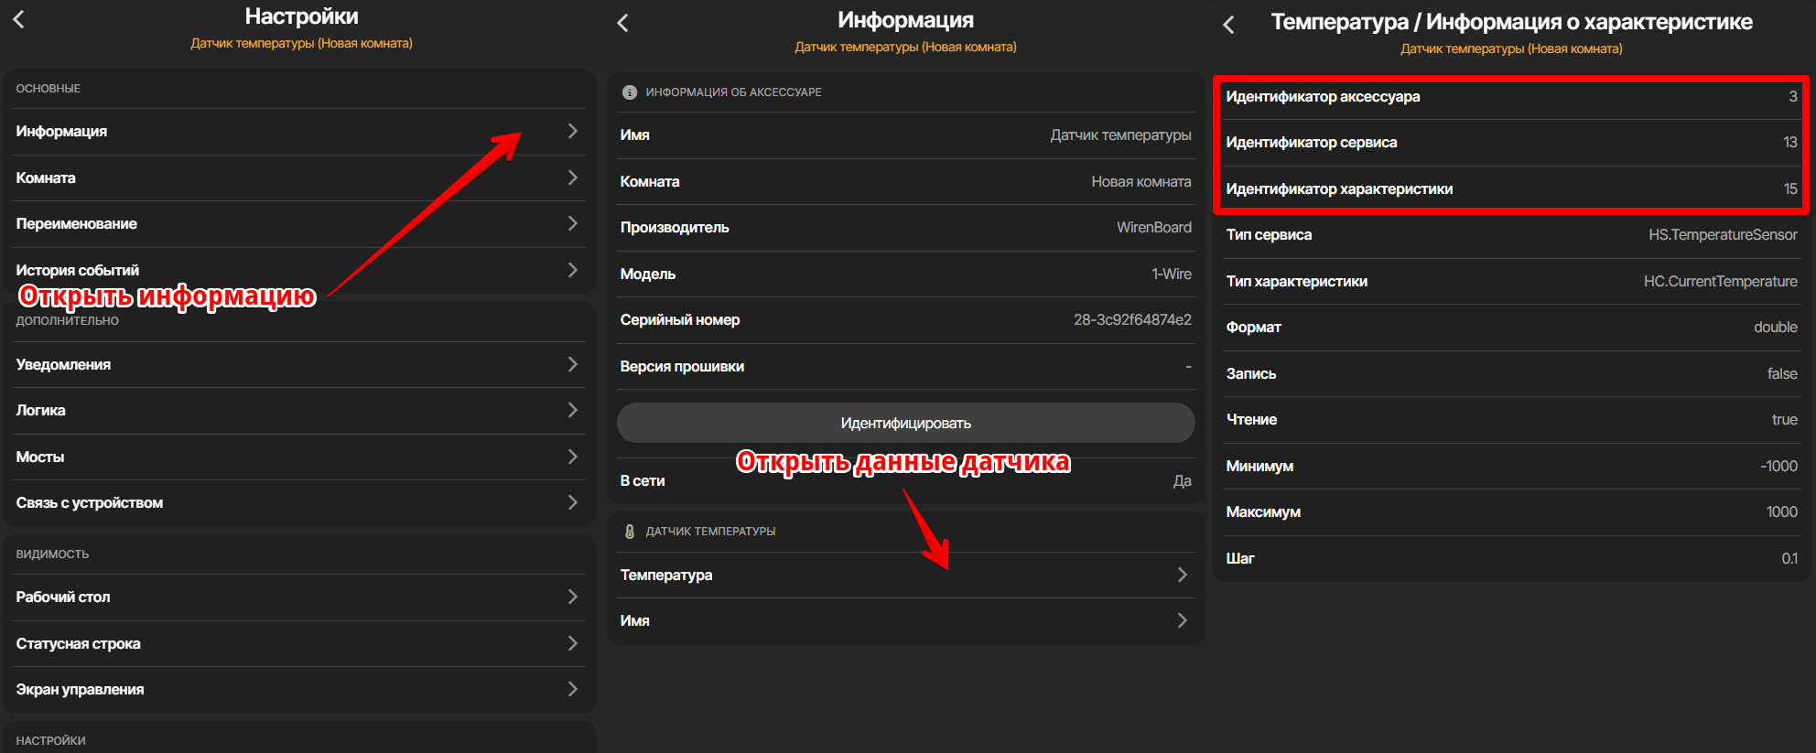Click chevron icon on Мосты row

pos(572,457)
